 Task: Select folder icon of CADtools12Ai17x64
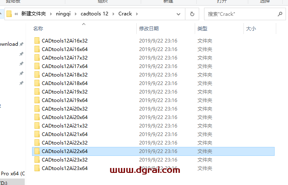pos(37,66)
